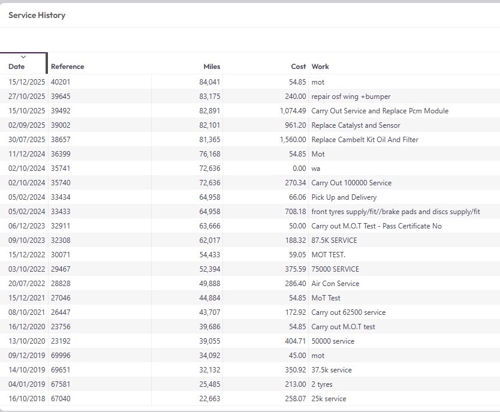Sort the table by Miles column
This screenshot has width=500, height=412.
212,67
